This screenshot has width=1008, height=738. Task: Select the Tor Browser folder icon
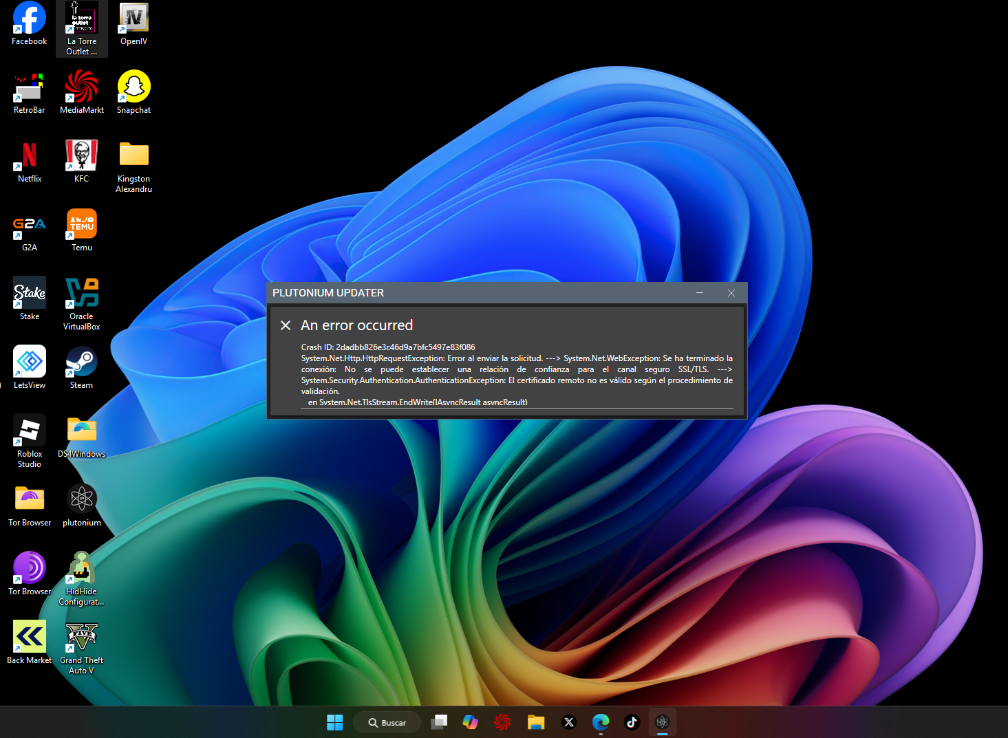click(x=30, y=506)
